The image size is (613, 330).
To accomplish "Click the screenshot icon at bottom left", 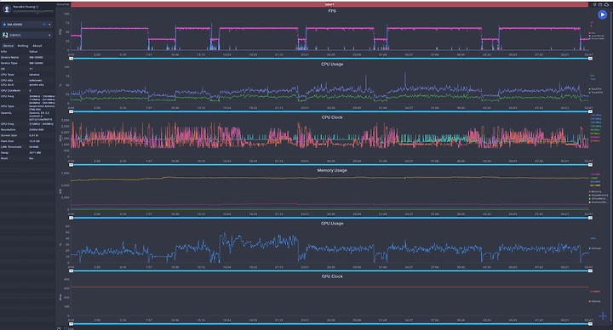I will pyautogui.click(x=59, y=328).
